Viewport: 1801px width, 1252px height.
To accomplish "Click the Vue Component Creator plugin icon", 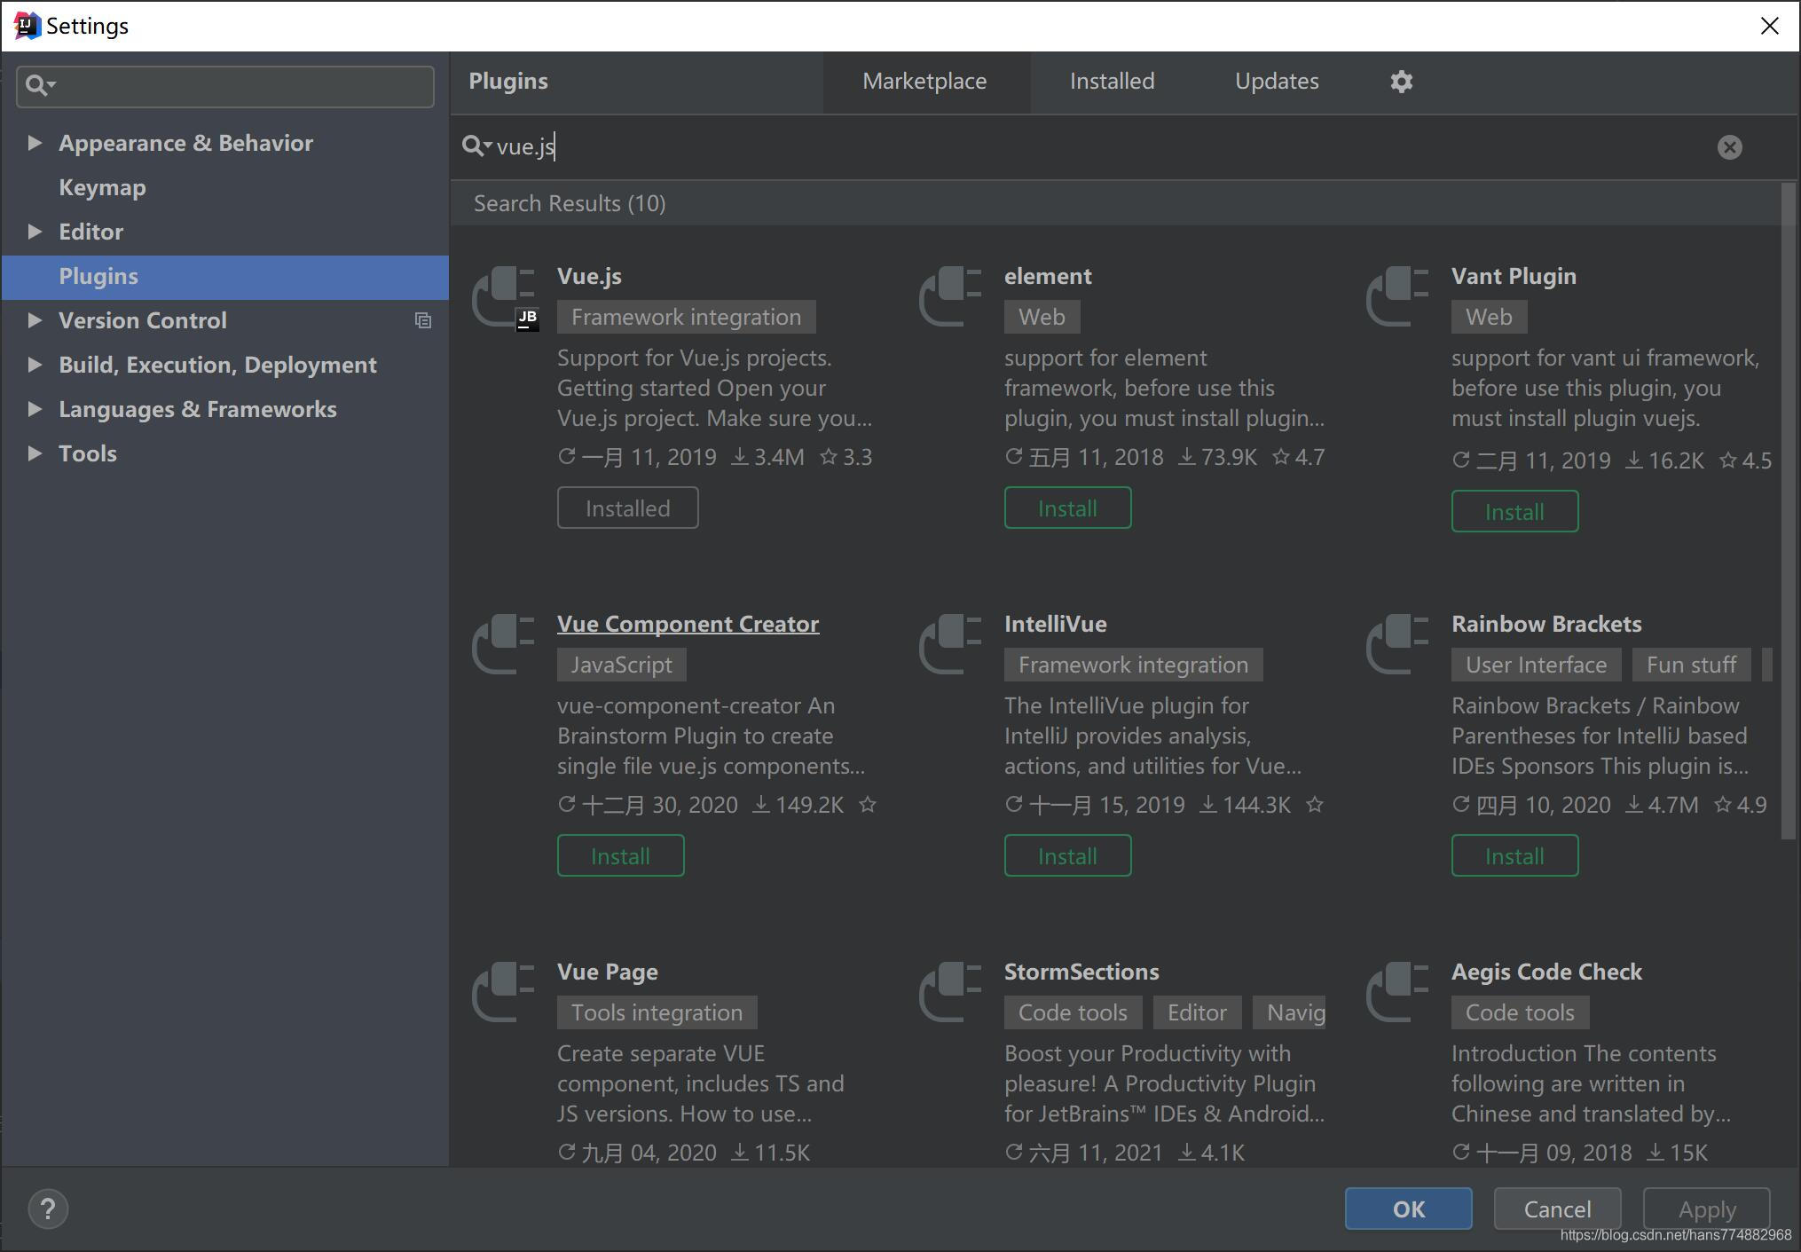I will (x=504, y=644).
